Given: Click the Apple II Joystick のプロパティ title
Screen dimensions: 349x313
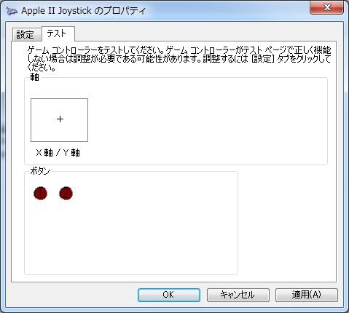Looking at the screenshot, I should click(x=84, y=11).
